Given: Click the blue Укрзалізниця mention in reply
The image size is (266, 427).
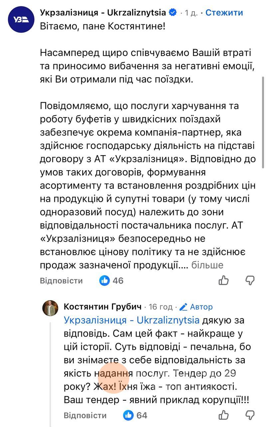Looking at the screenshot, I should coord(132,320).
